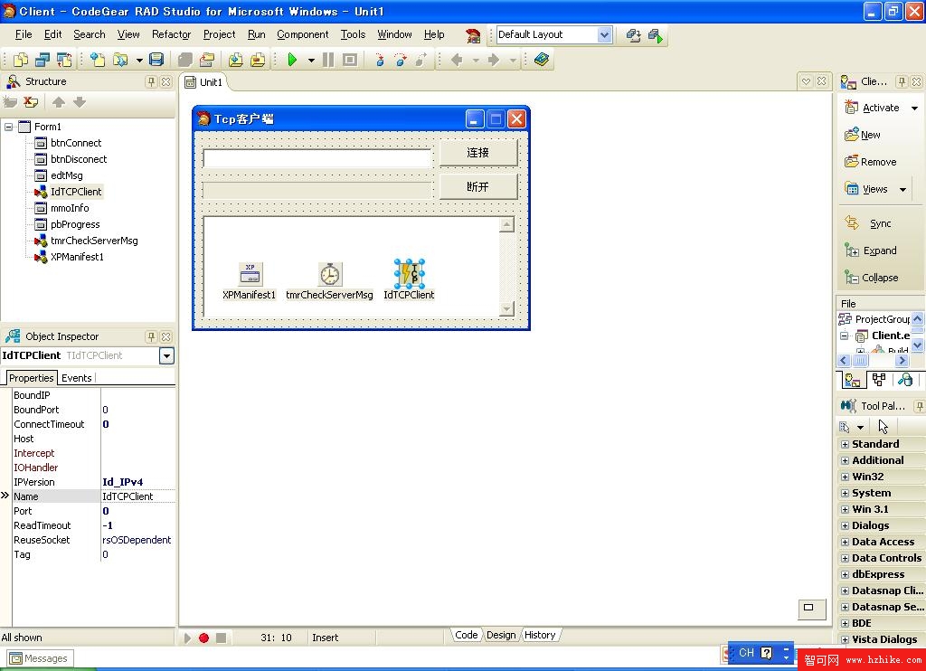Click the macro playback triangle in status bar

(x=187, y=638)
